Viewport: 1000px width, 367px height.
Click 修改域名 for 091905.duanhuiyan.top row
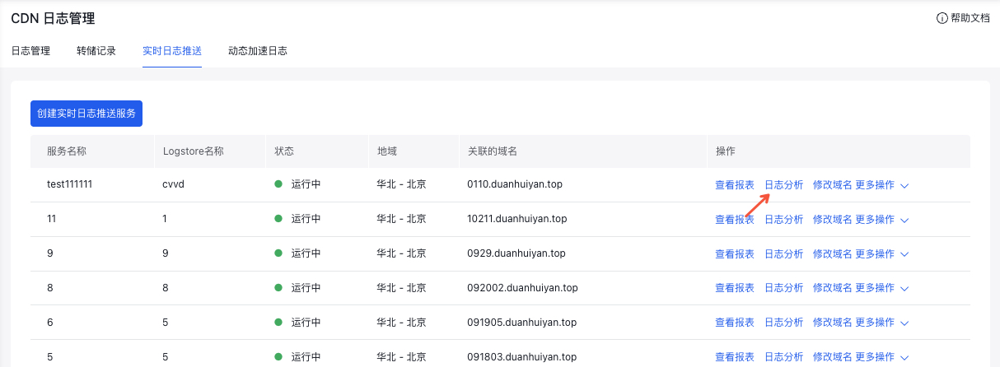[x=832, y=323]
